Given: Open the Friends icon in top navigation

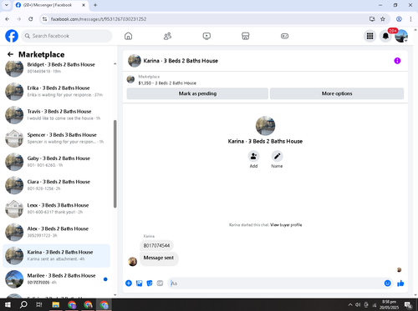Looking at the screenshot, I should (167, 36).
